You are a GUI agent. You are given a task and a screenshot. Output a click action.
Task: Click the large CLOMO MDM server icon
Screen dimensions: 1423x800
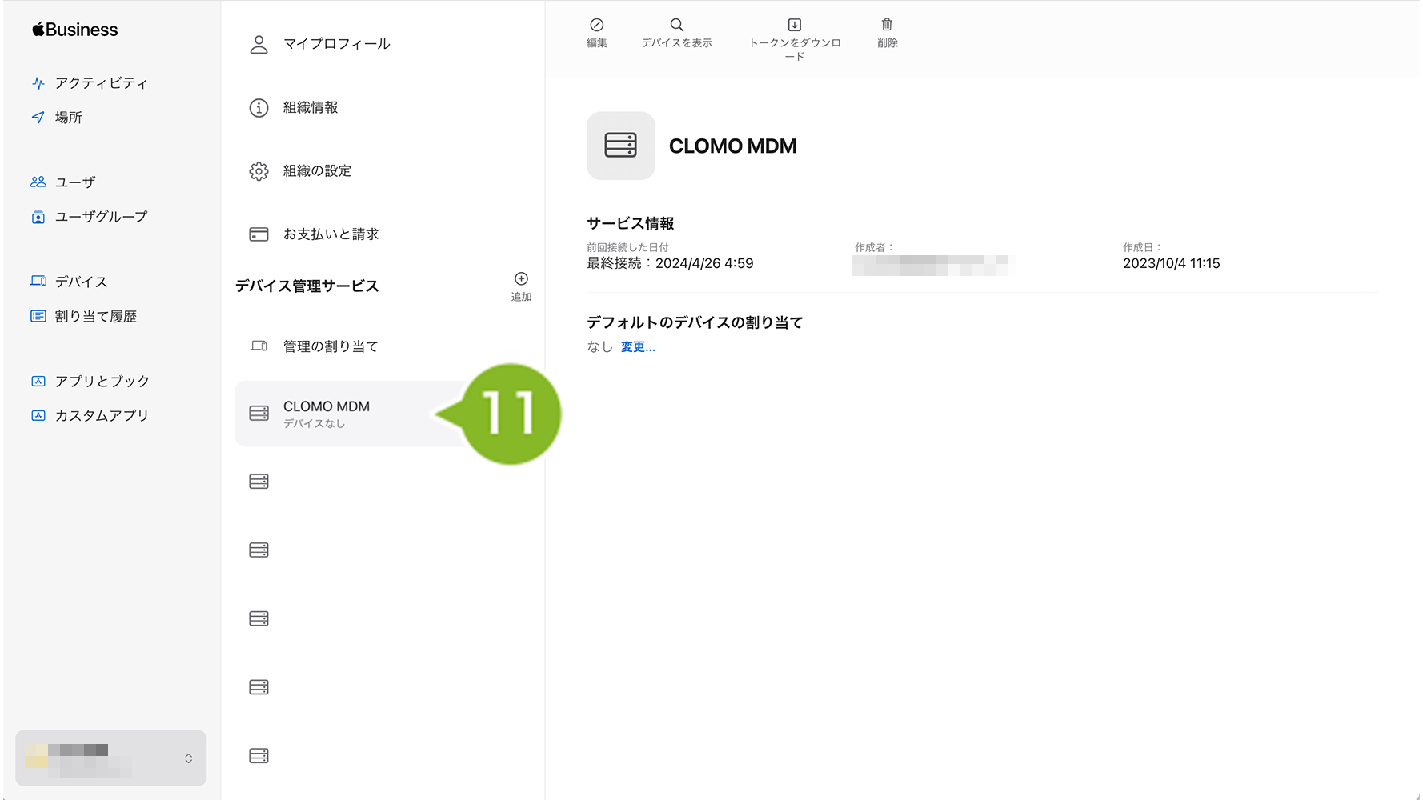621,146
